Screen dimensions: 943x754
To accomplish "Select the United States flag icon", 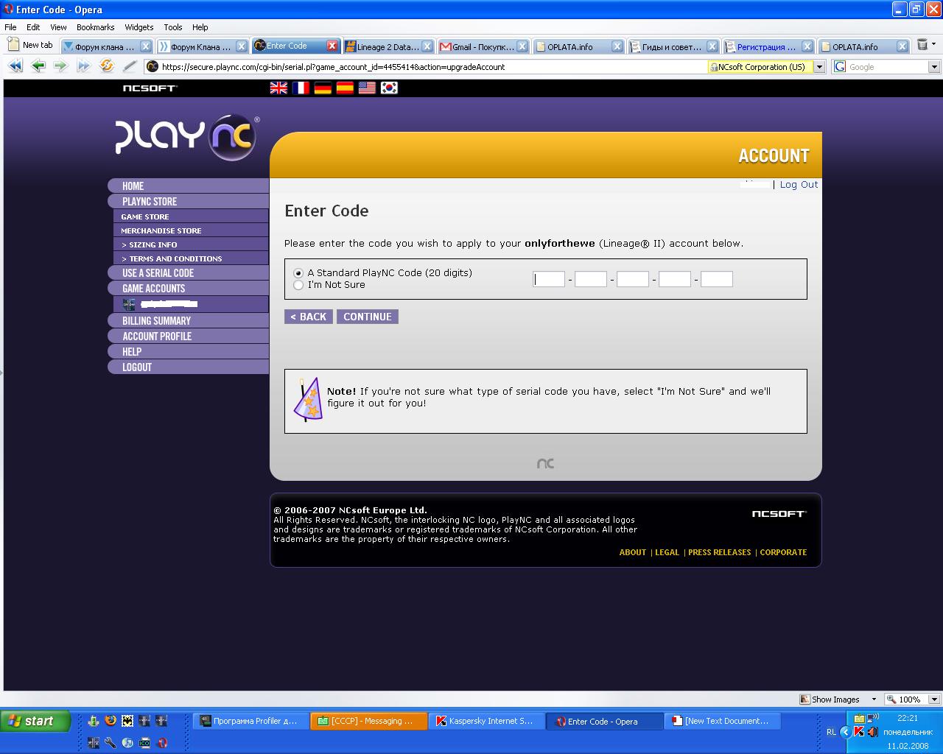I will pos(367,88).
